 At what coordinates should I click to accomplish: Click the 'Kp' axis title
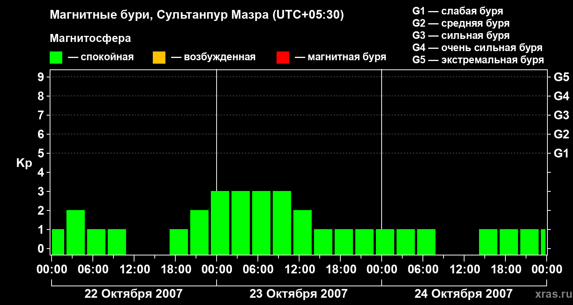24,163
